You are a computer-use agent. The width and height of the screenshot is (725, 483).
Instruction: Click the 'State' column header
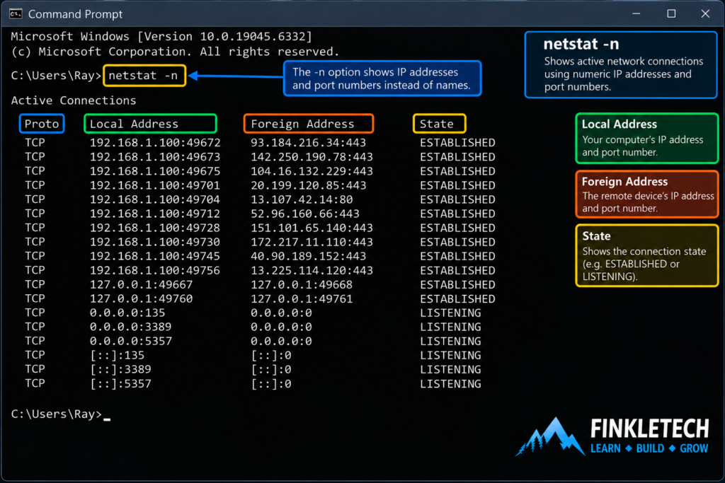point(439,124)
